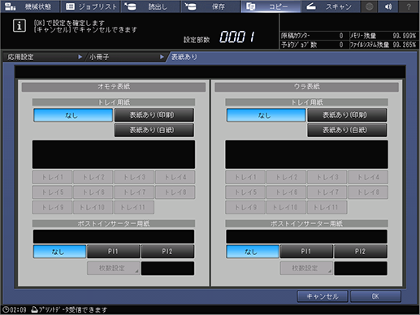Open 枚数設定 in オモテ表紙 panel

click(114, 268)
